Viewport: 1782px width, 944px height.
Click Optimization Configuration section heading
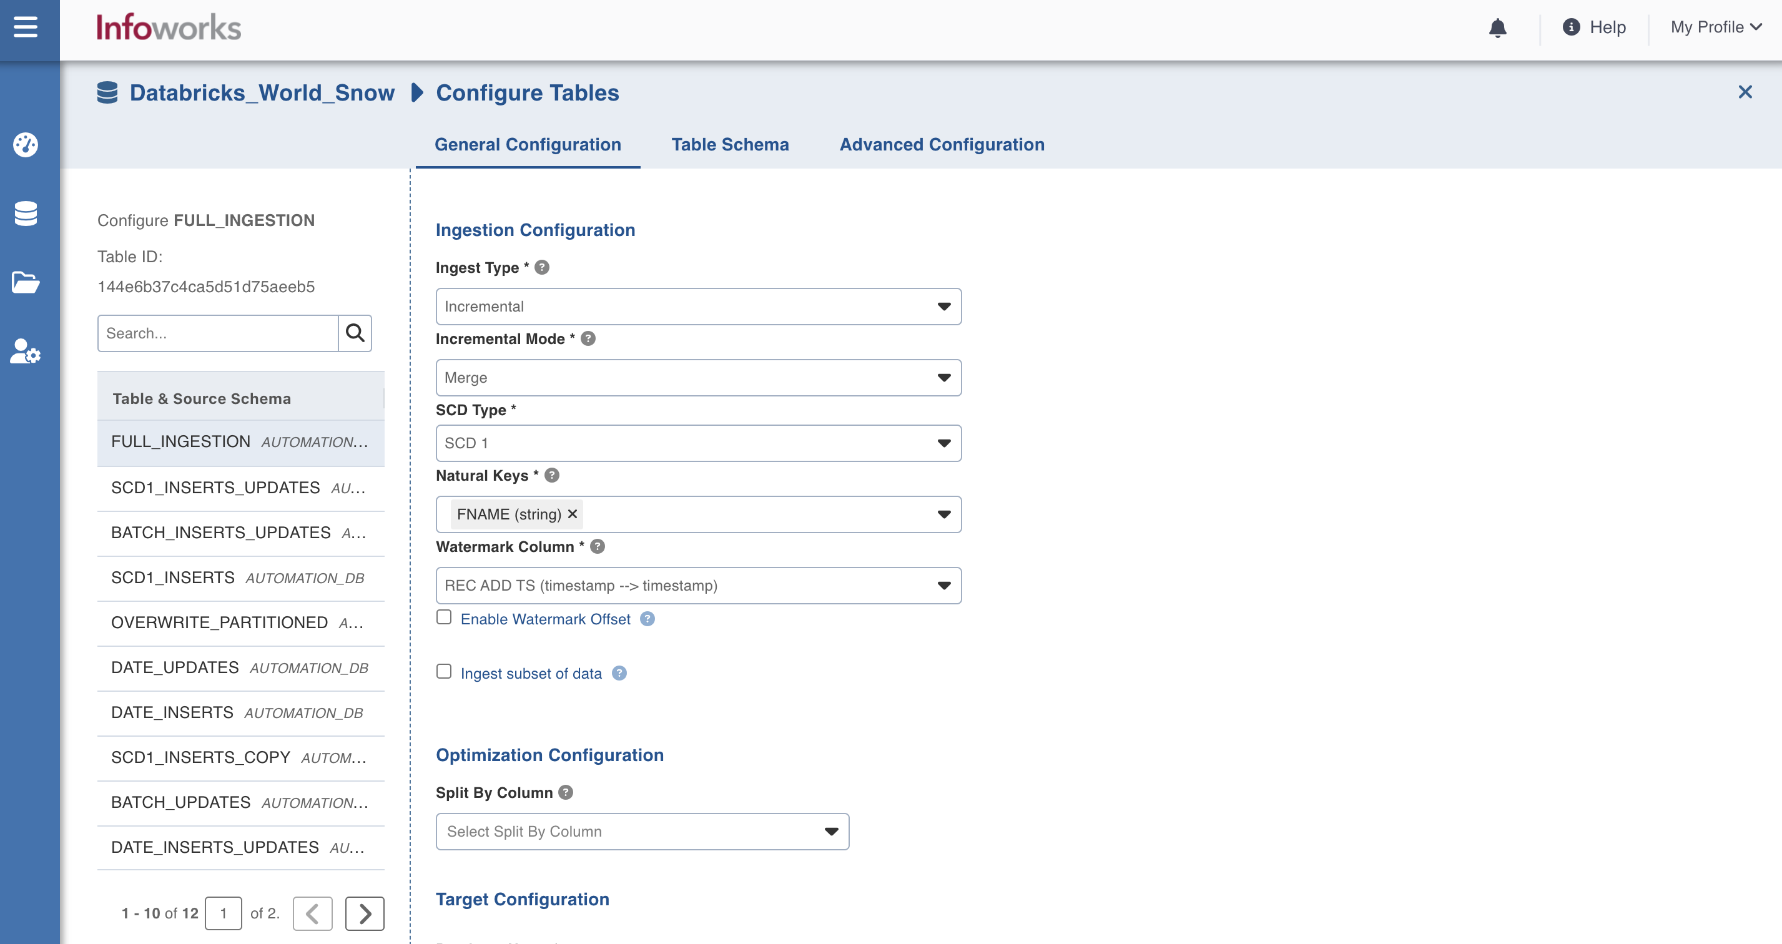[549, 755]
